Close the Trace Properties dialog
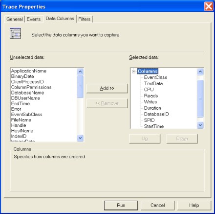Screen dimensions: 215x214 point(209,6)
